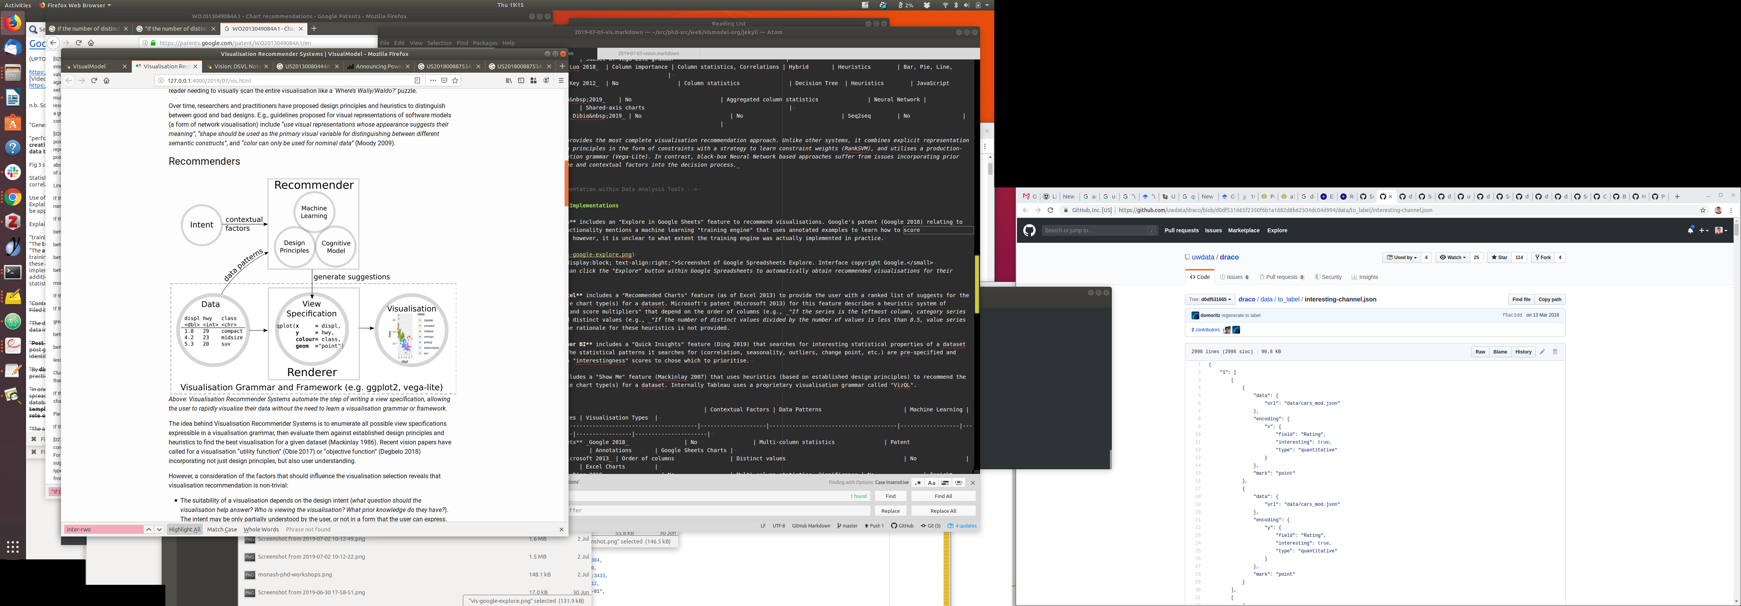Open Firefox Library icon
The height and width of the screenshot is (606, 1741).
pos(508,80)
